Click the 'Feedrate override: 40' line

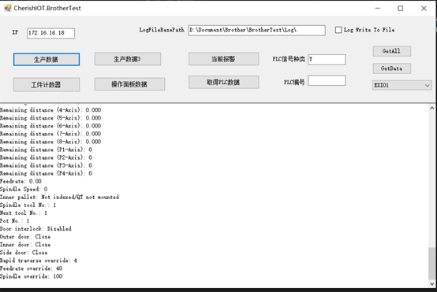pos(32,268)
